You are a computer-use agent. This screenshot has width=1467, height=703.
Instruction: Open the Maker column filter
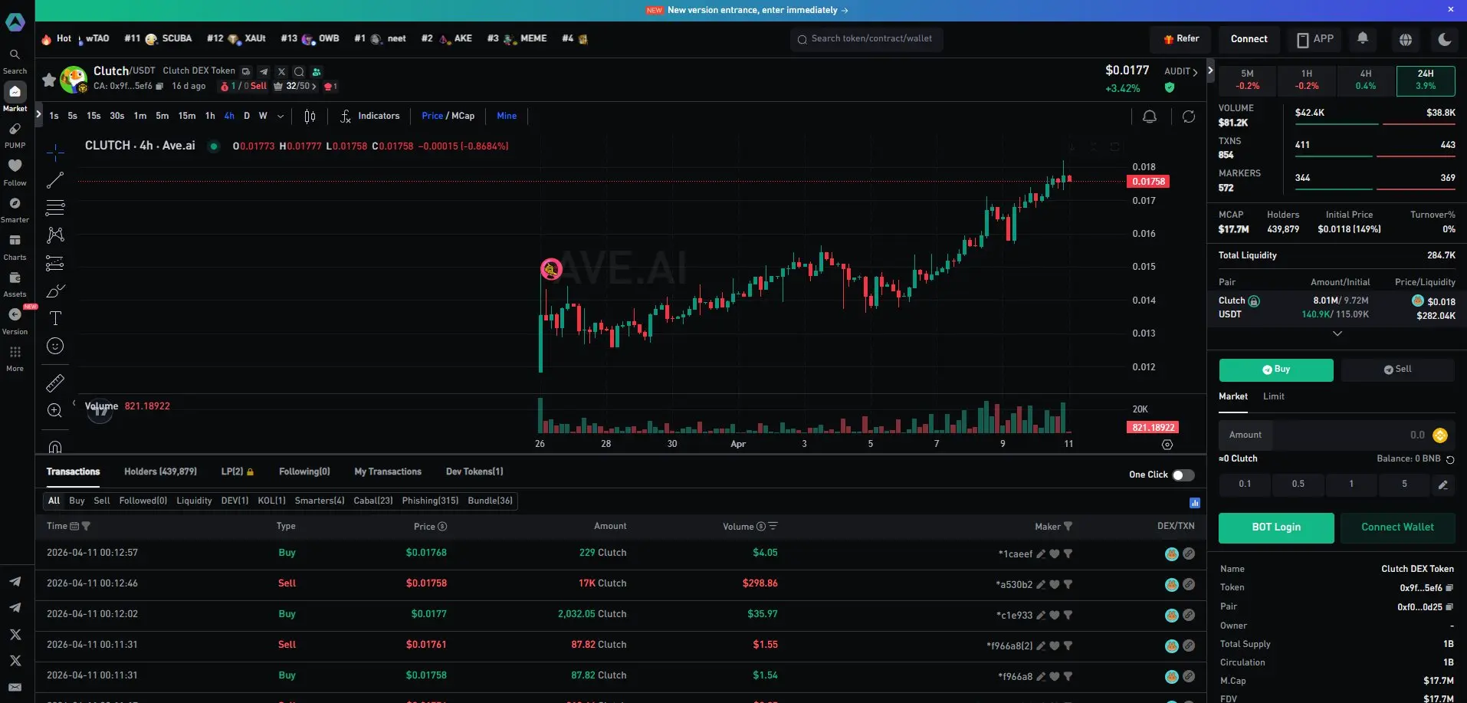[1068, 527]
